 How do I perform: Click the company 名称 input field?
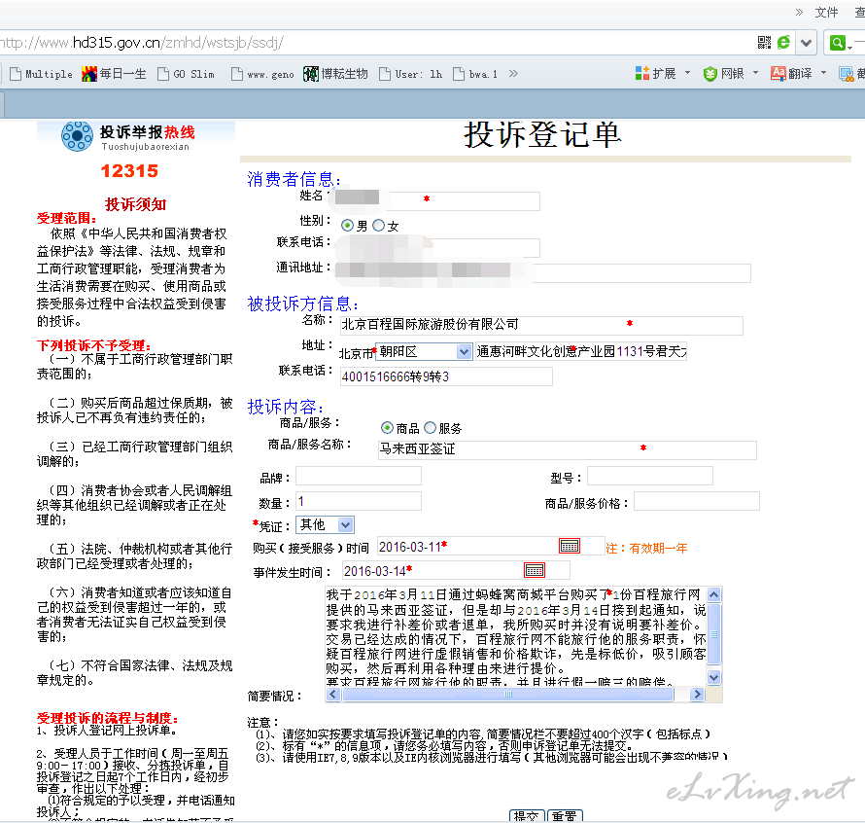pos(541,325)
